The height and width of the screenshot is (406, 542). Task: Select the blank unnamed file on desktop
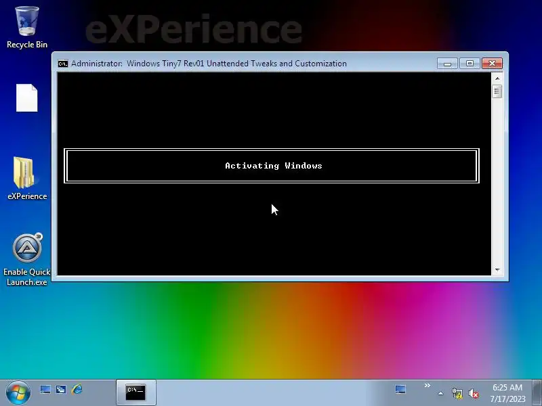point(26,97)
